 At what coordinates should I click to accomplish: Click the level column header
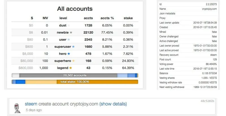coord(63,18)
